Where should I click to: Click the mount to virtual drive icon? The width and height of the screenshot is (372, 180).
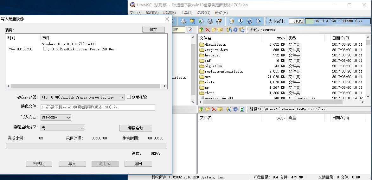coord(210,21)
